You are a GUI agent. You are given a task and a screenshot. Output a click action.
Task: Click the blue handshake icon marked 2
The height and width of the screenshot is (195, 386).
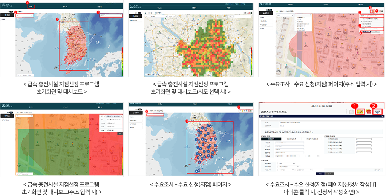[x=378, y=112]
